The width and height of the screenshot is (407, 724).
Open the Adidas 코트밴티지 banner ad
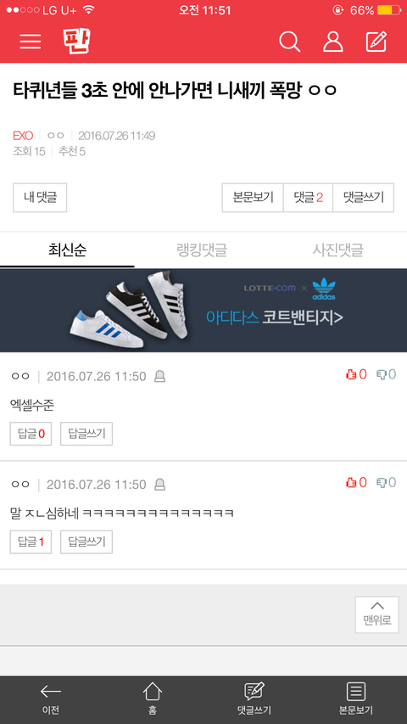pos(203,311)
